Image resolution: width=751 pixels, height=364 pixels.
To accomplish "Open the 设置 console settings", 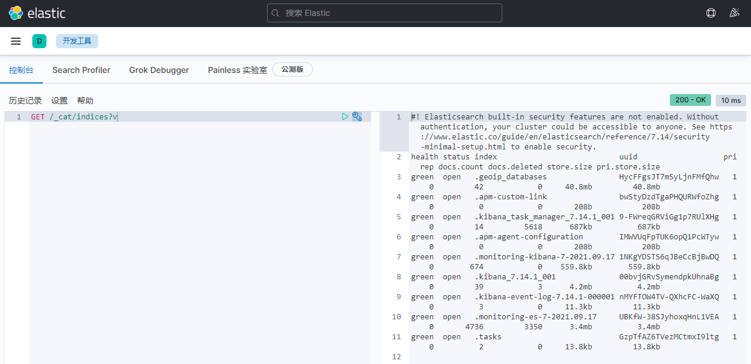I will [59, 101].
